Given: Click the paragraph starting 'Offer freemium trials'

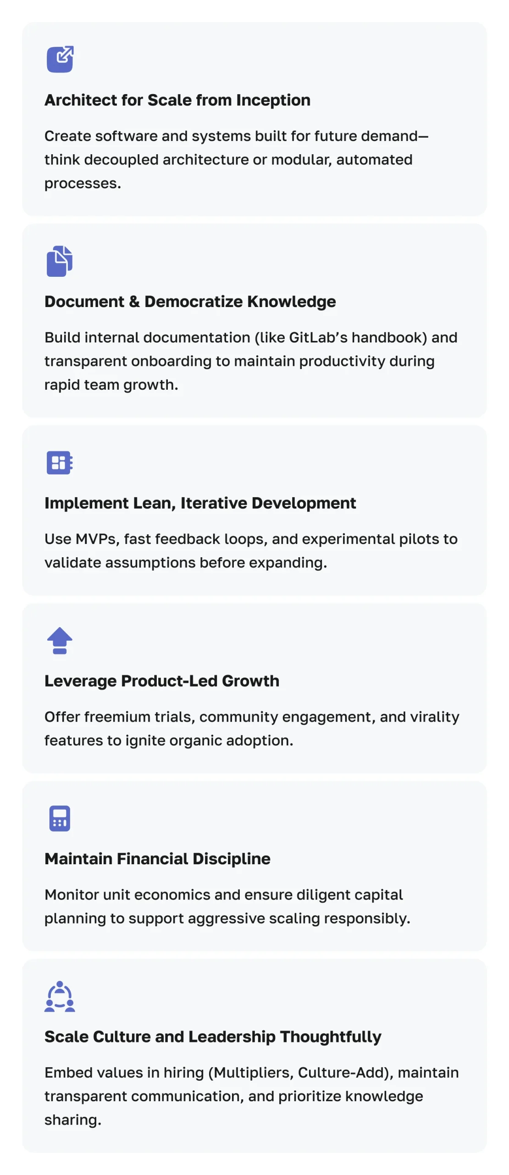Looking at the screenshot, I should coord(252,728).
